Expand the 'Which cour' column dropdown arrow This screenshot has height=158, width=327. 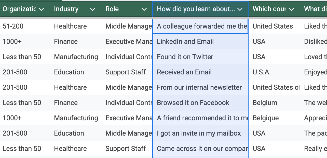(291, 9)
